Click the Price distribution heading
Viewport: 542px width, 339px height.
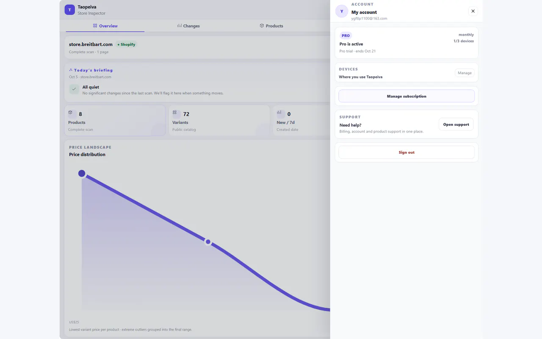tap(87, 155)
